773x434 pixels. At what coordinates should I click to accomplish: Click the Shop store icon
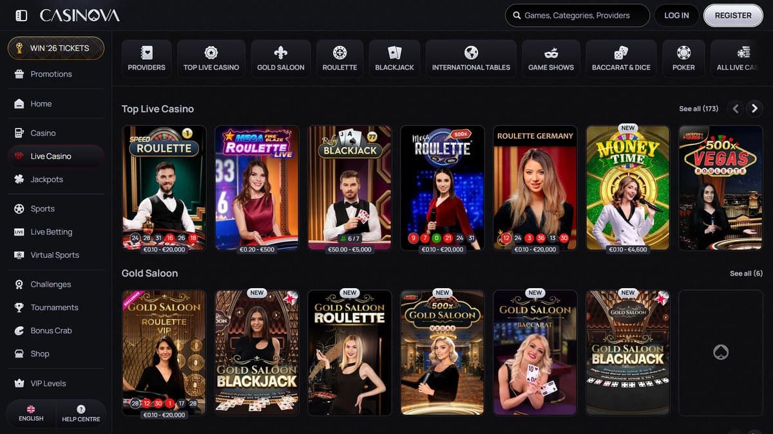(19, 354)
